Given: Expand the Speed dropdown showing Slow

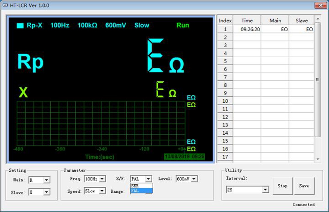Looking at the screenshot, I should [x=102, y=191].
